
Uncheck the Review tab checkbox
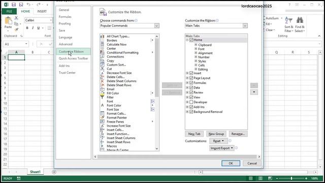[x=191, y=93]
